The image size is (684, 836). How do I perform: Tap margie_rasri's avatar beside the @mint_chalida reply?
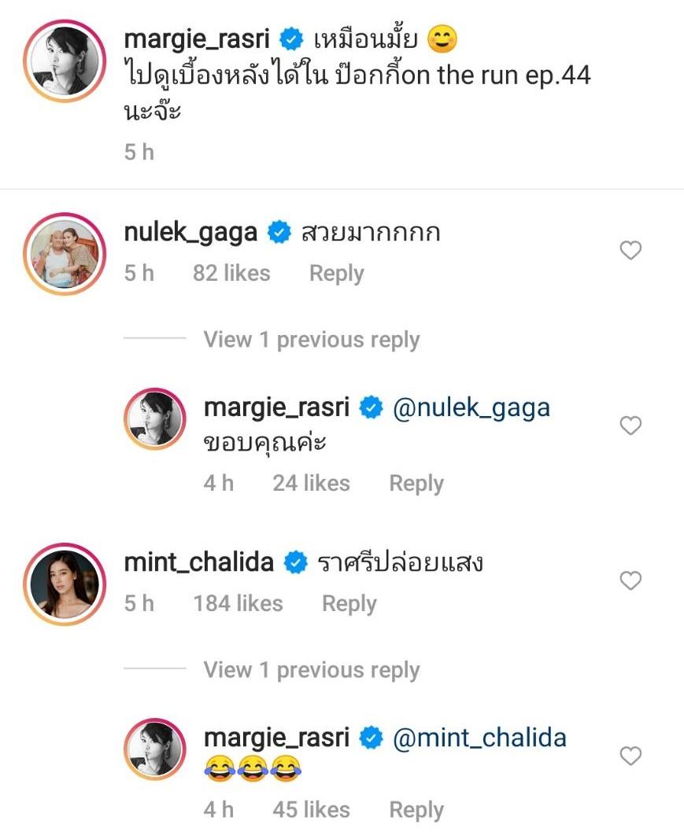coord(154,749)
